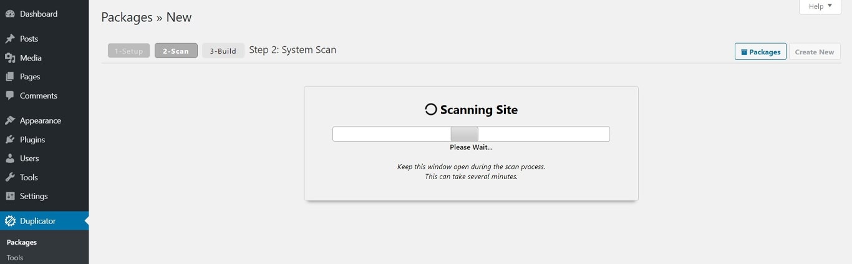Click the Dashboard gauge icon
Screen dimensions: 852x264
tap(10, 14)
